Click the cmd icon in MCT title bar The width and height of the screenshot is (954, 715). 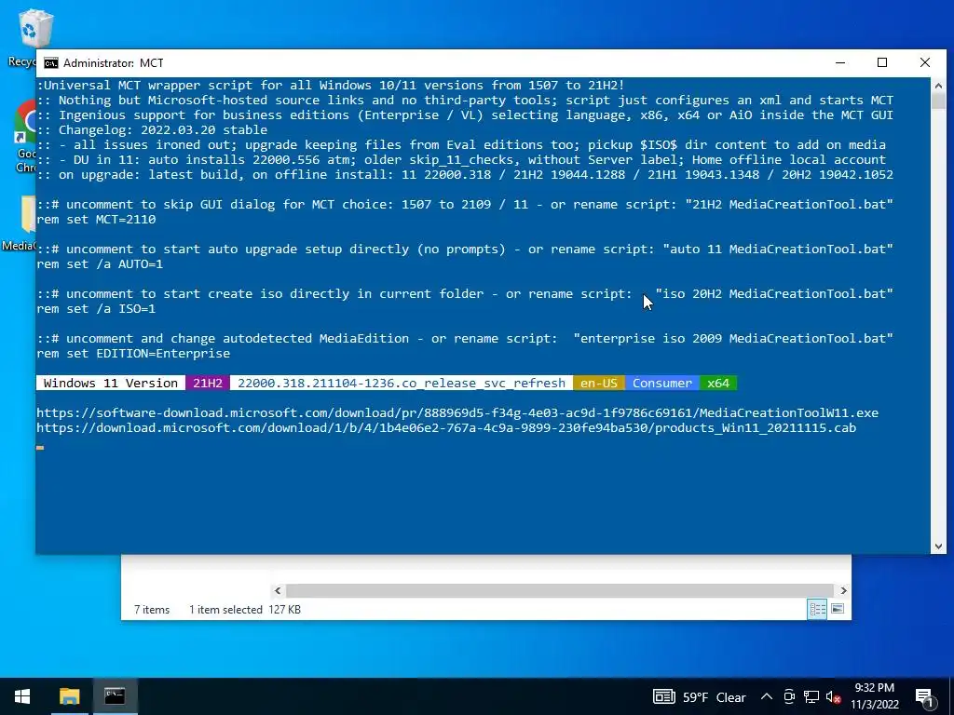[x=51, y=63]
